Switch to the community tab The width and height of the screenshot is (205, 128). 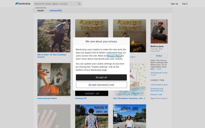[x=55, y=11]
